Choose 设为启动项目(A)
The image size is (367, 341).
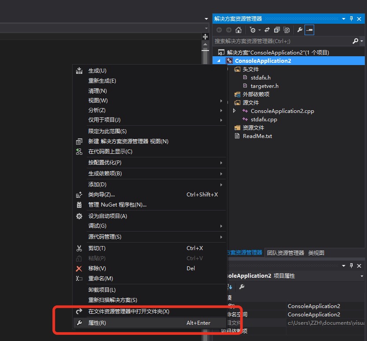149,216
